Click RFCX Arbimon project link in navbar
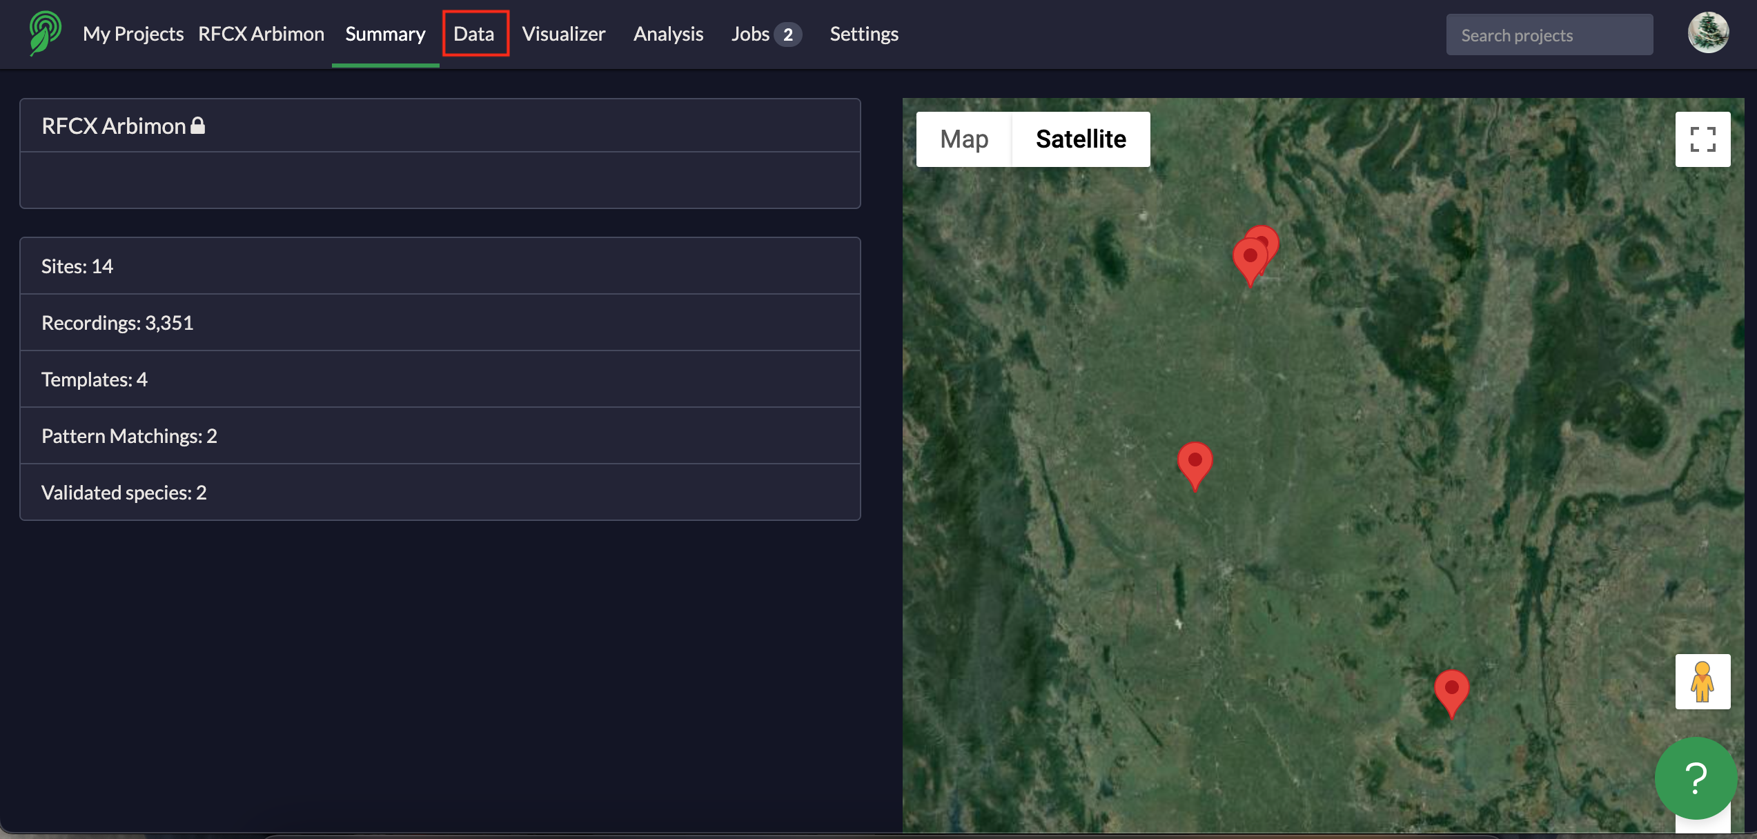Image resolution: width=1757 pixels, height=839 pixels. (x=261, y=34)
